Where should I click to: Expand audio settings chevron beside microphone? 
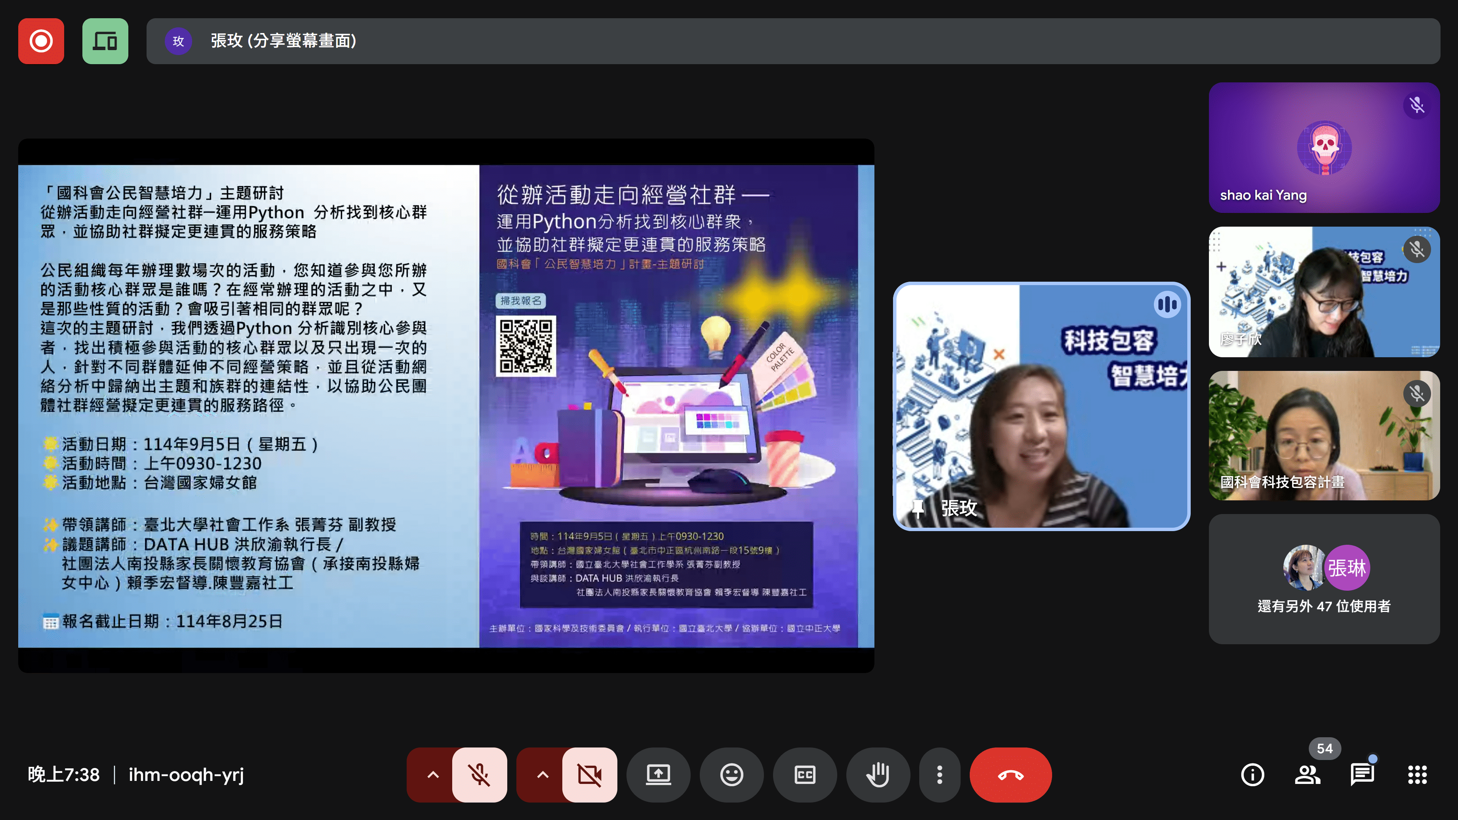[432, 774]
